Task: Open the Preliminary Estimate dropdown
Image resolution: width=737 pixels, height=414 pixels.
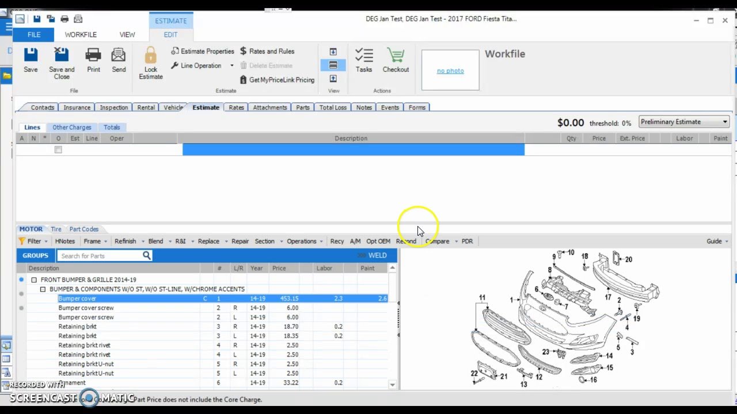Action: pos(684,122)
